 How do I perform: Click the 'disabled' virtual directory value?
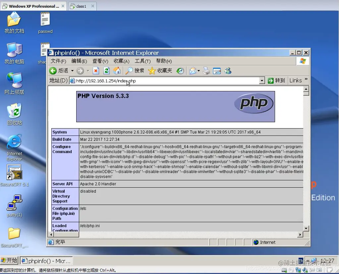coord(88,191)
